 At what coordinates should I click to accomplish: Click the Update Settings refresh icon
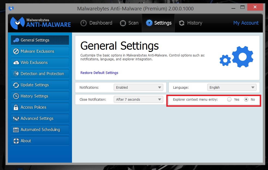[16, 85]
